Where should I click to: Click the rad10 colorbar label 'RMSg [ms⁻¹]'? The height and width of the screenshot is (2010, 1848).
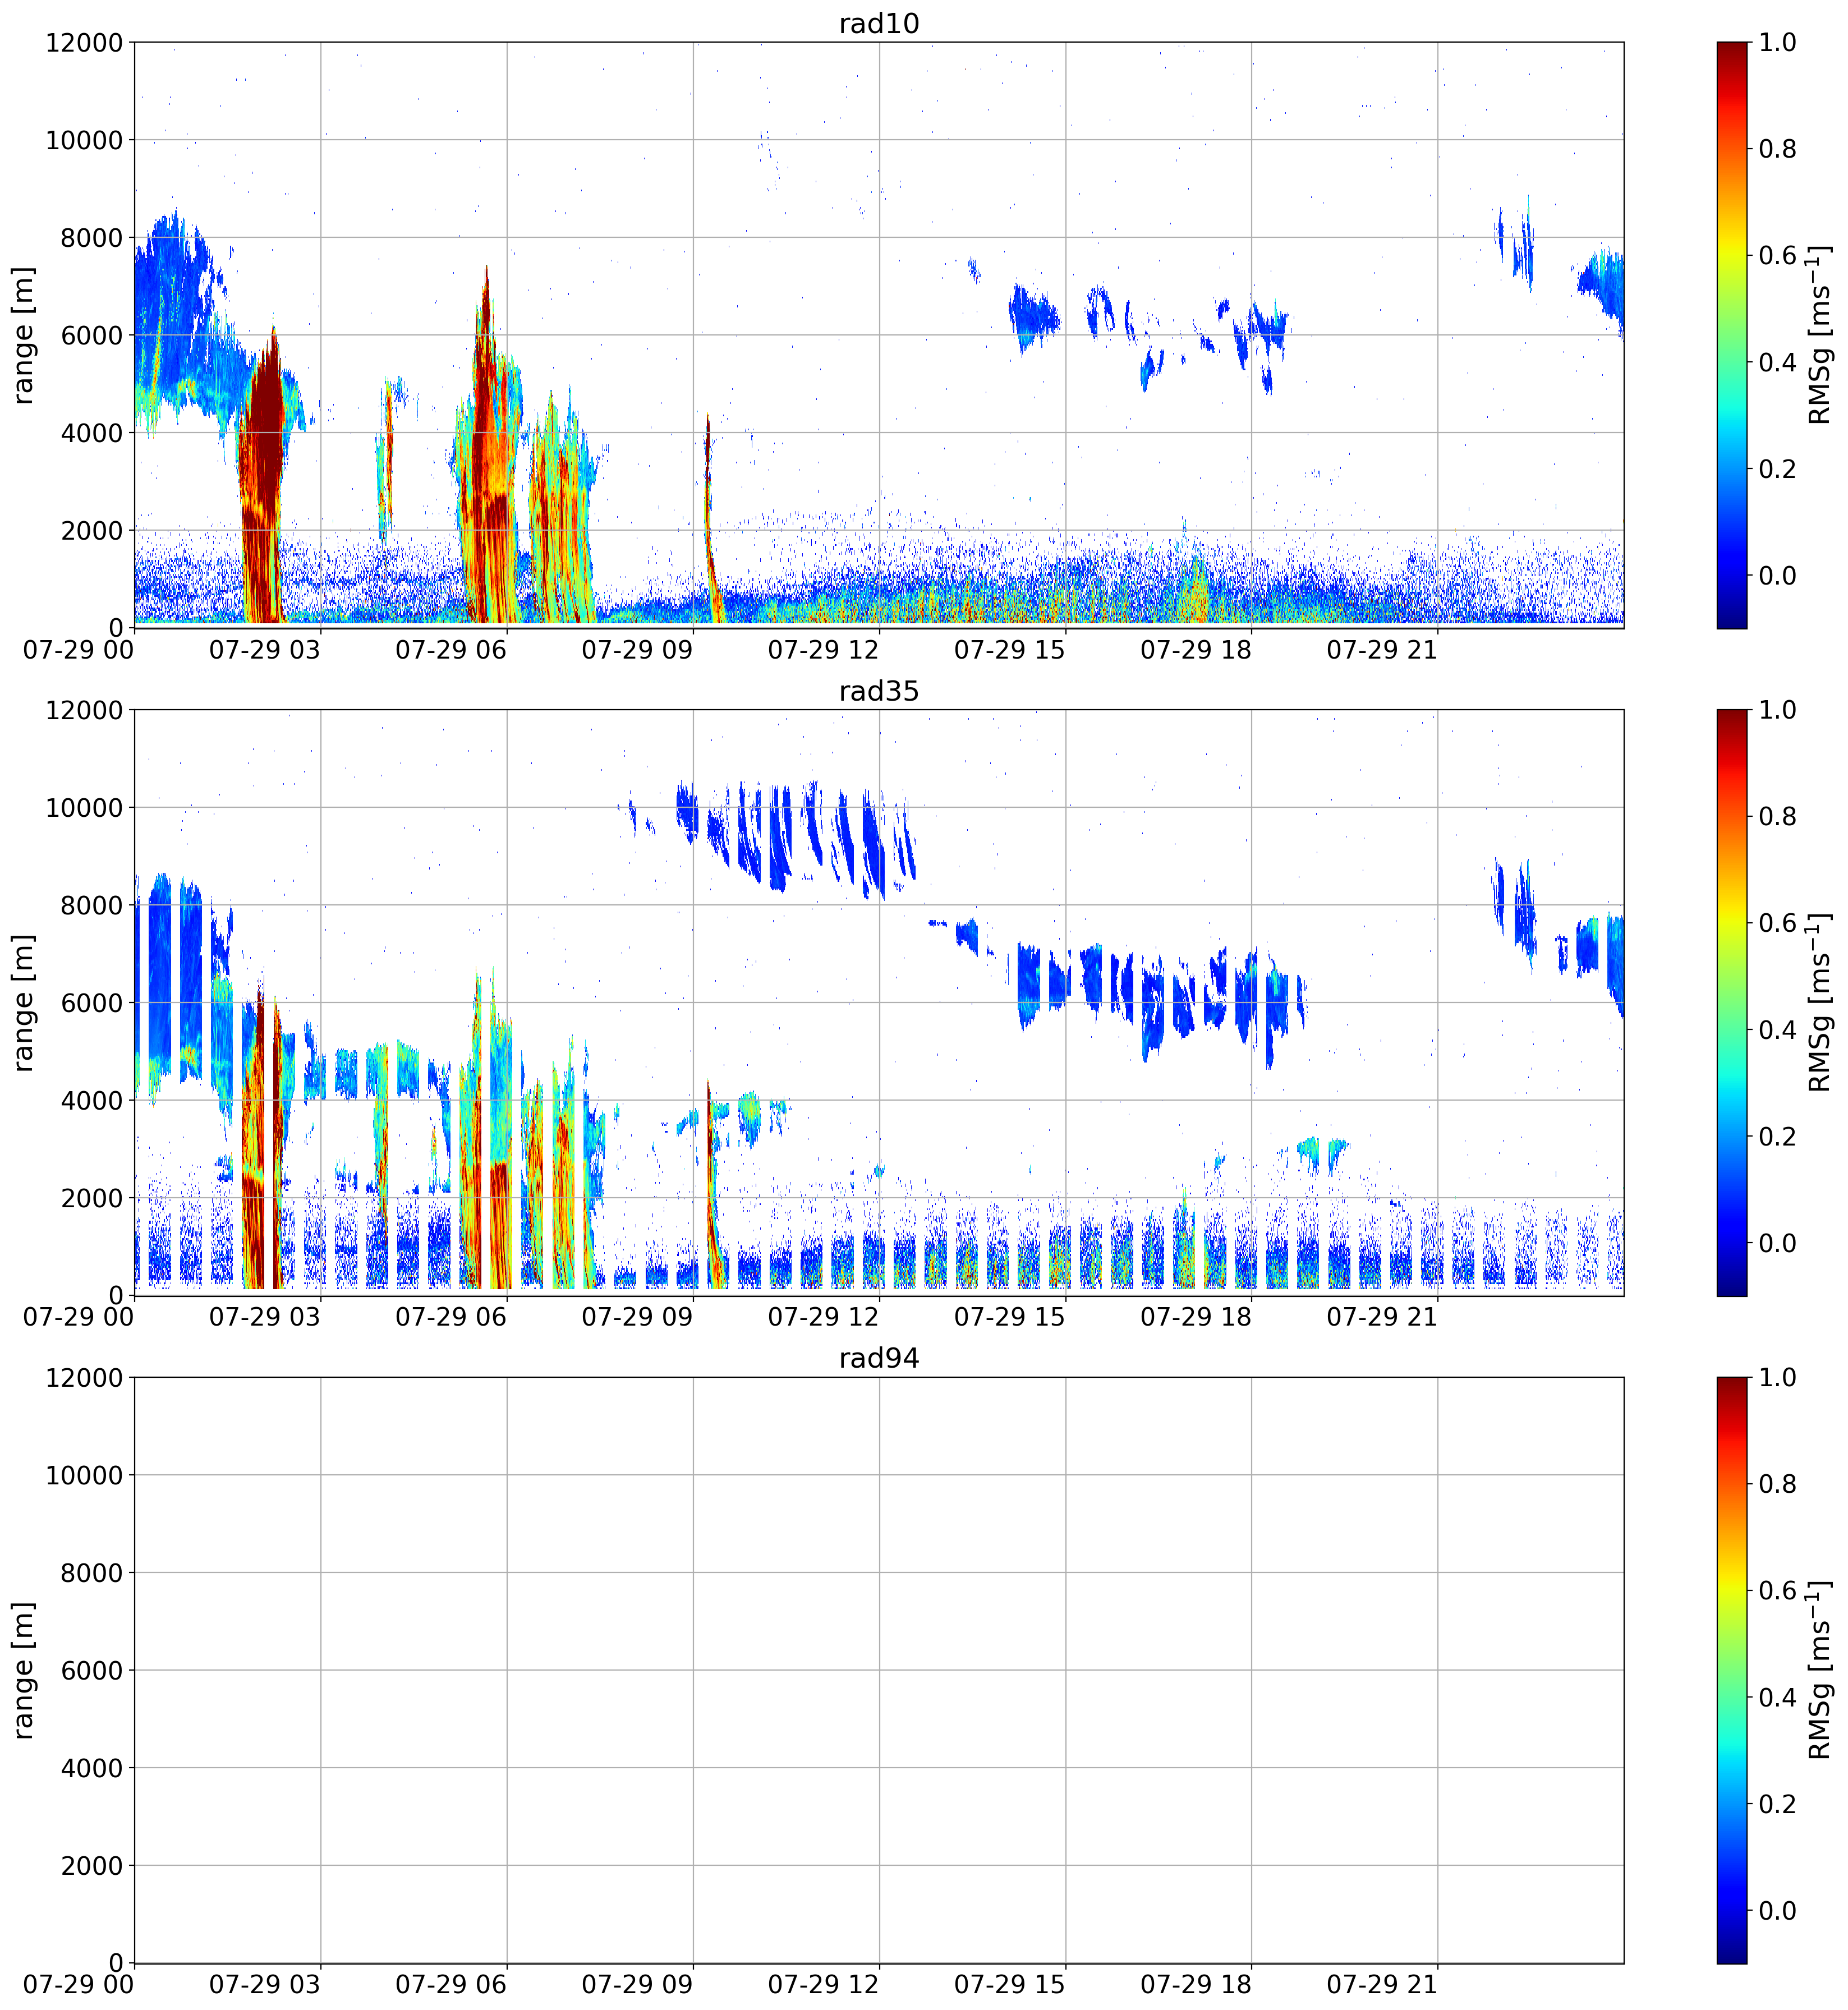click(1819, 335)
